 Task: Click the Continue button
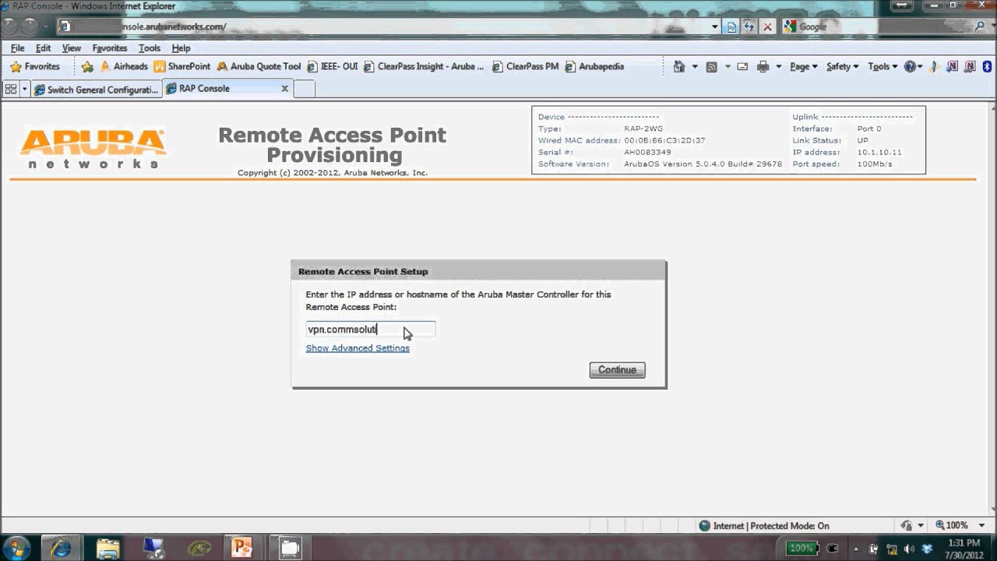pyautogui.click(x=617, y=370)
